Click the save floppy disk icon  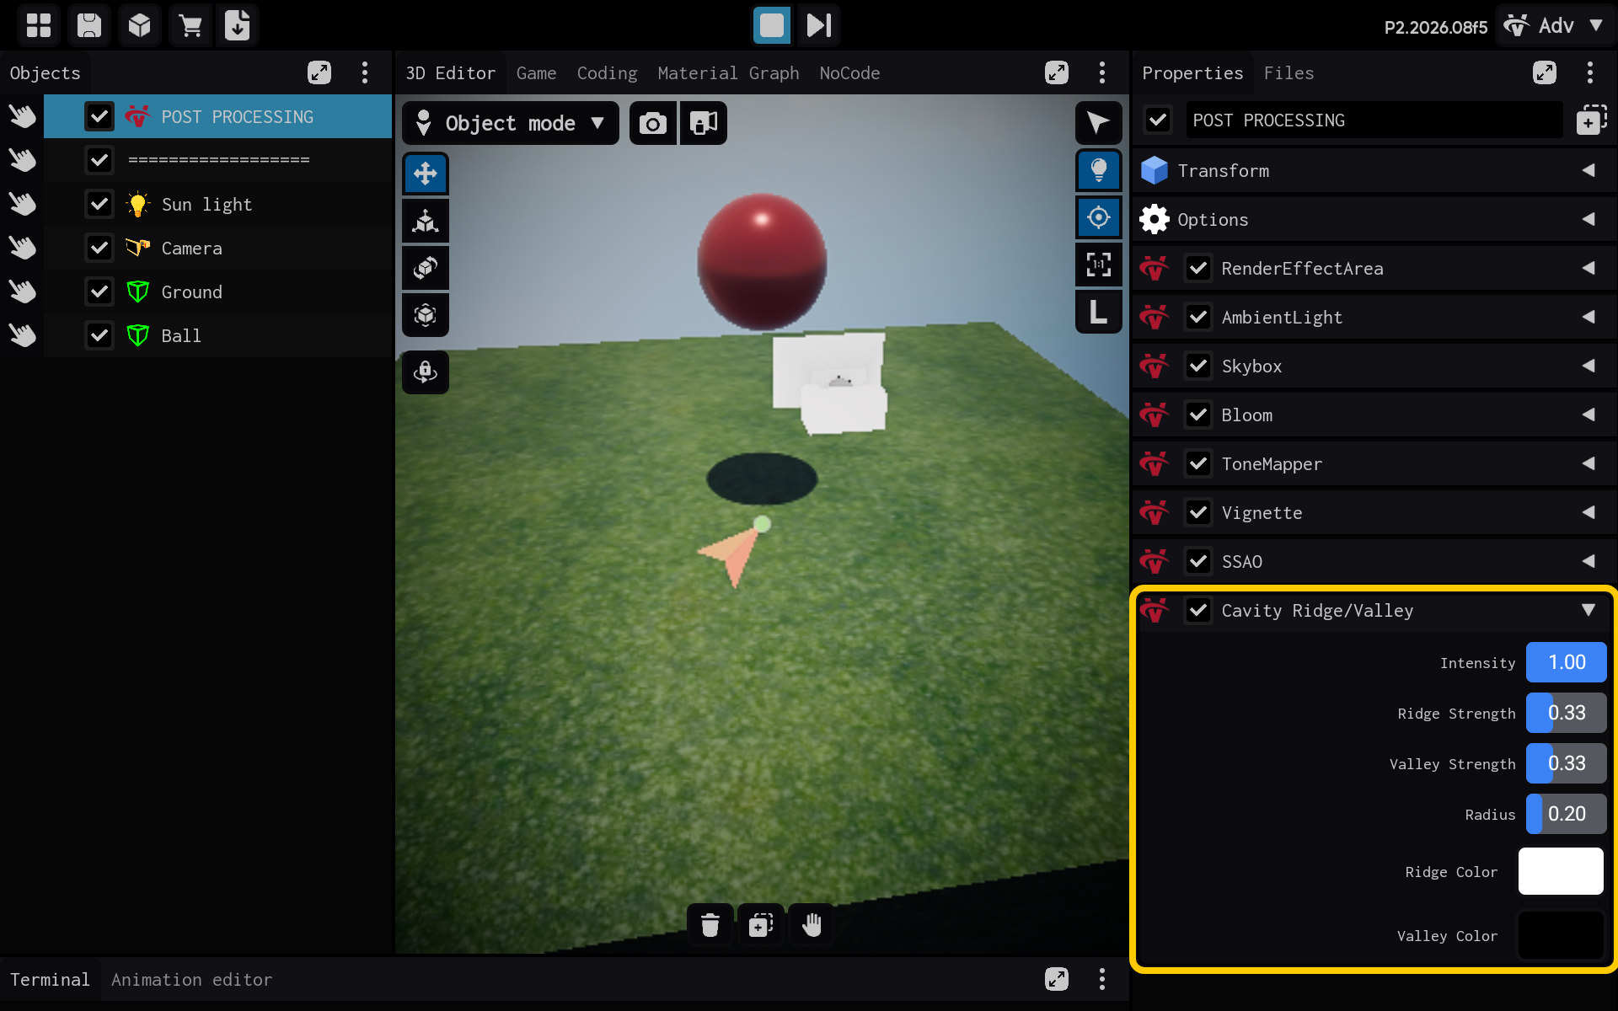(x=89, y=25)
